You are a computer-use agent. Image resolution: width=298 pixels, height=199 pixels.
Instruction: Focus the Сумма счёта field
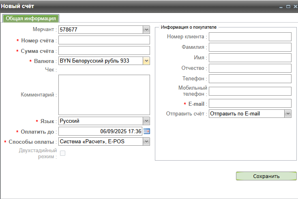pos(104,50)
